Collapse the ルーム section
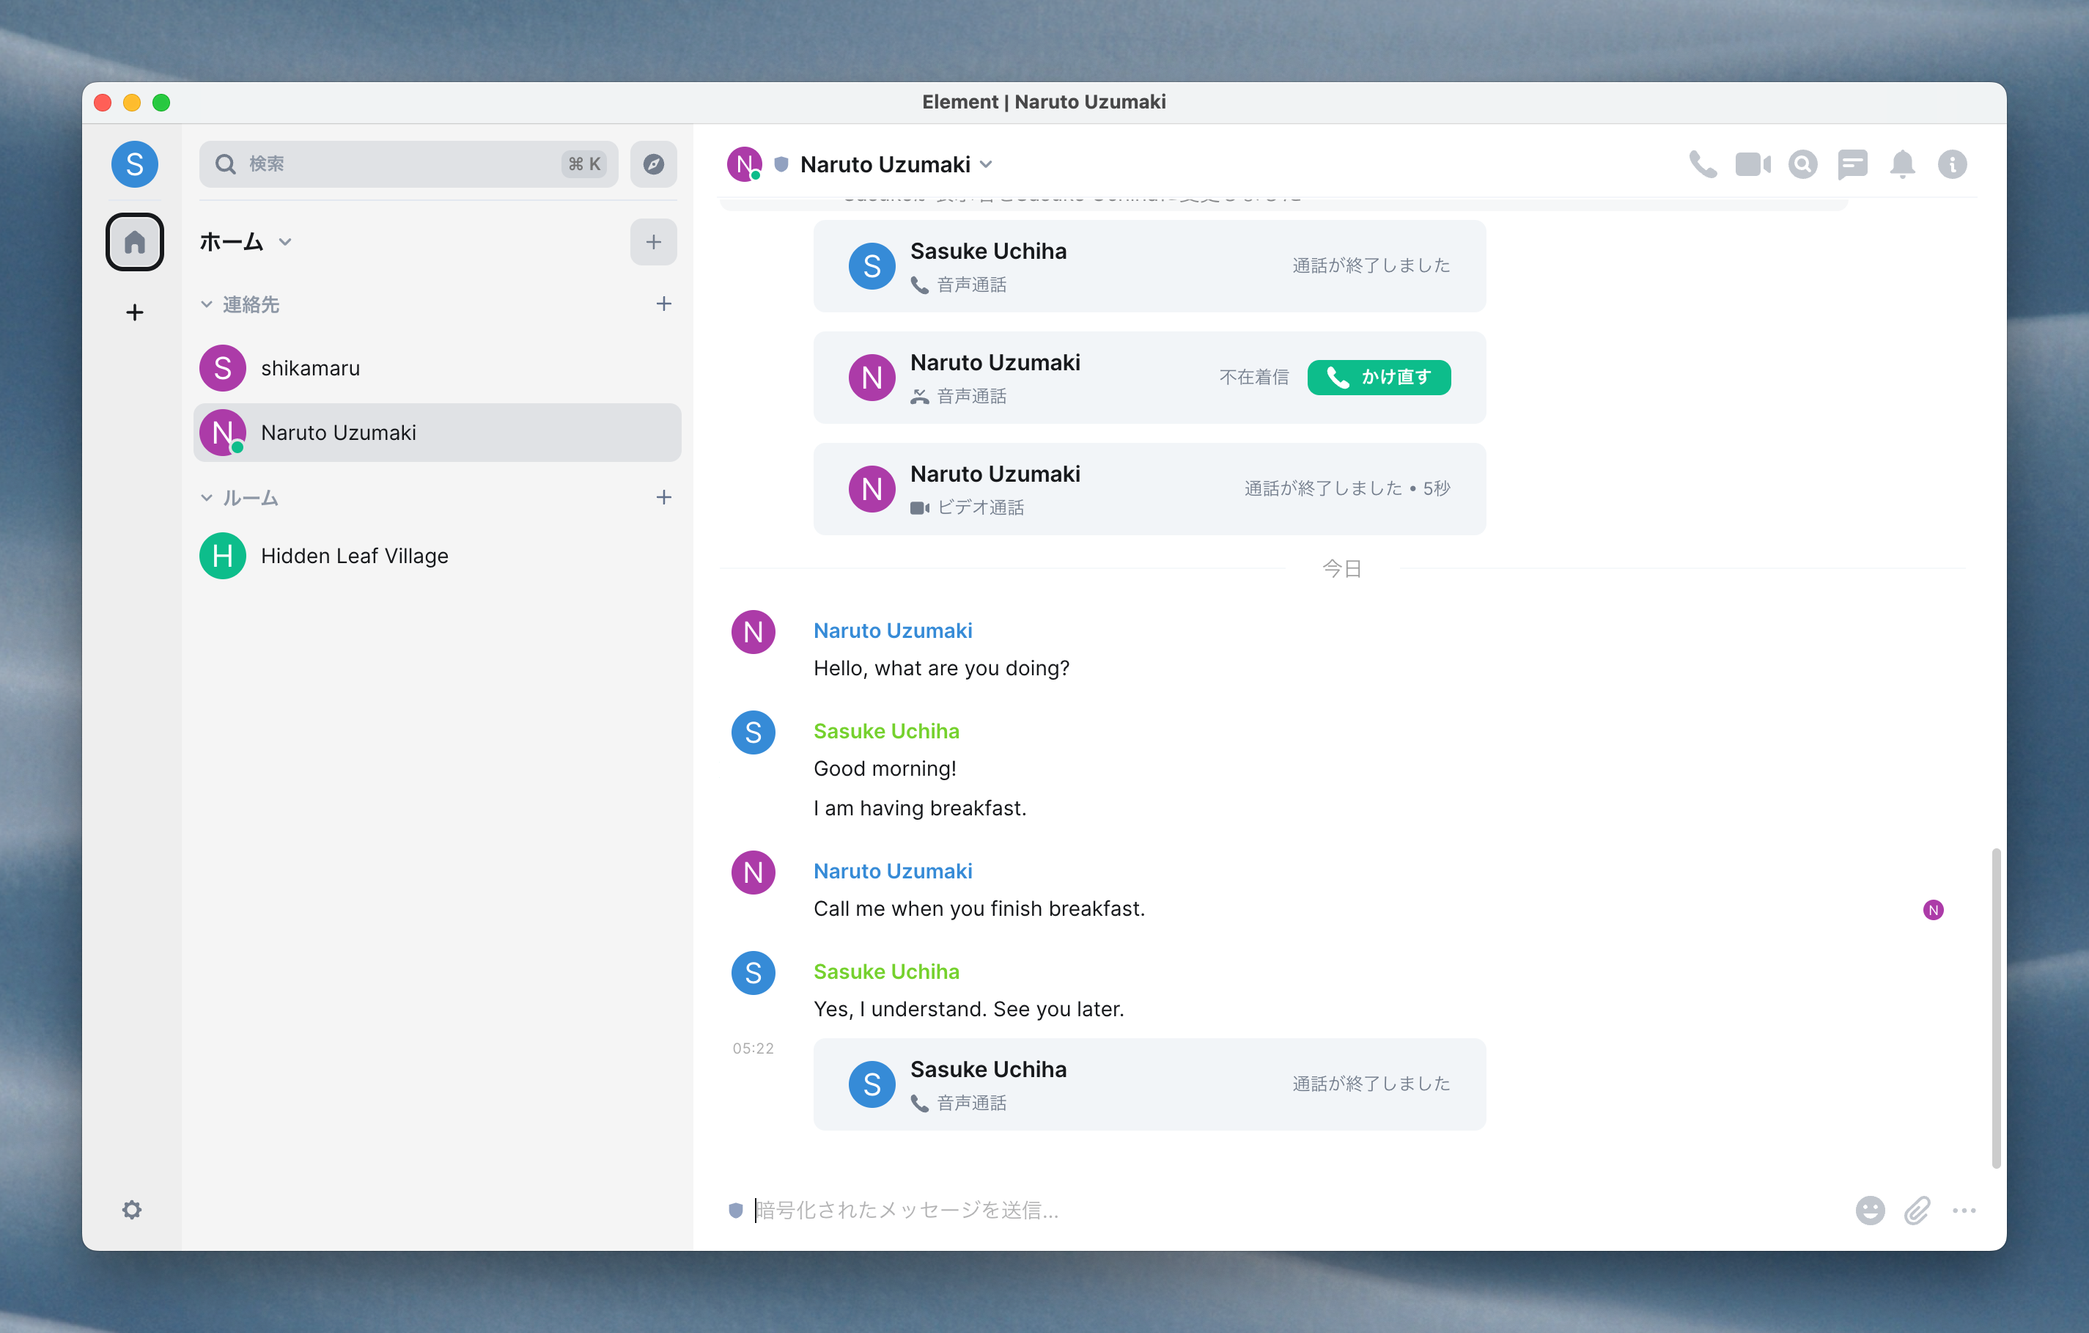The height and width of the screenshot is (1333, 2089). click(x=207, y=498)
